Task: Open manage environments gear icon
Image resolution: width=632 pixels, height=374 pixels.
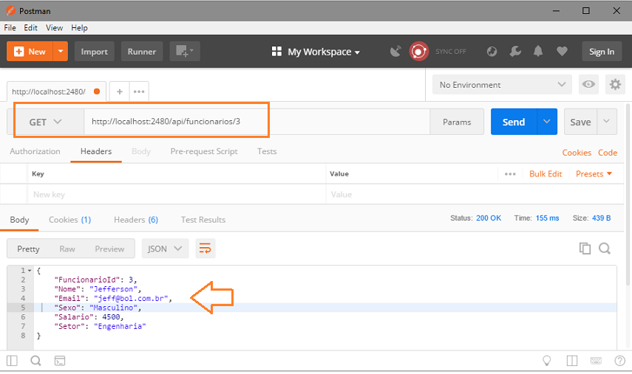Action: tap(615, 84)
